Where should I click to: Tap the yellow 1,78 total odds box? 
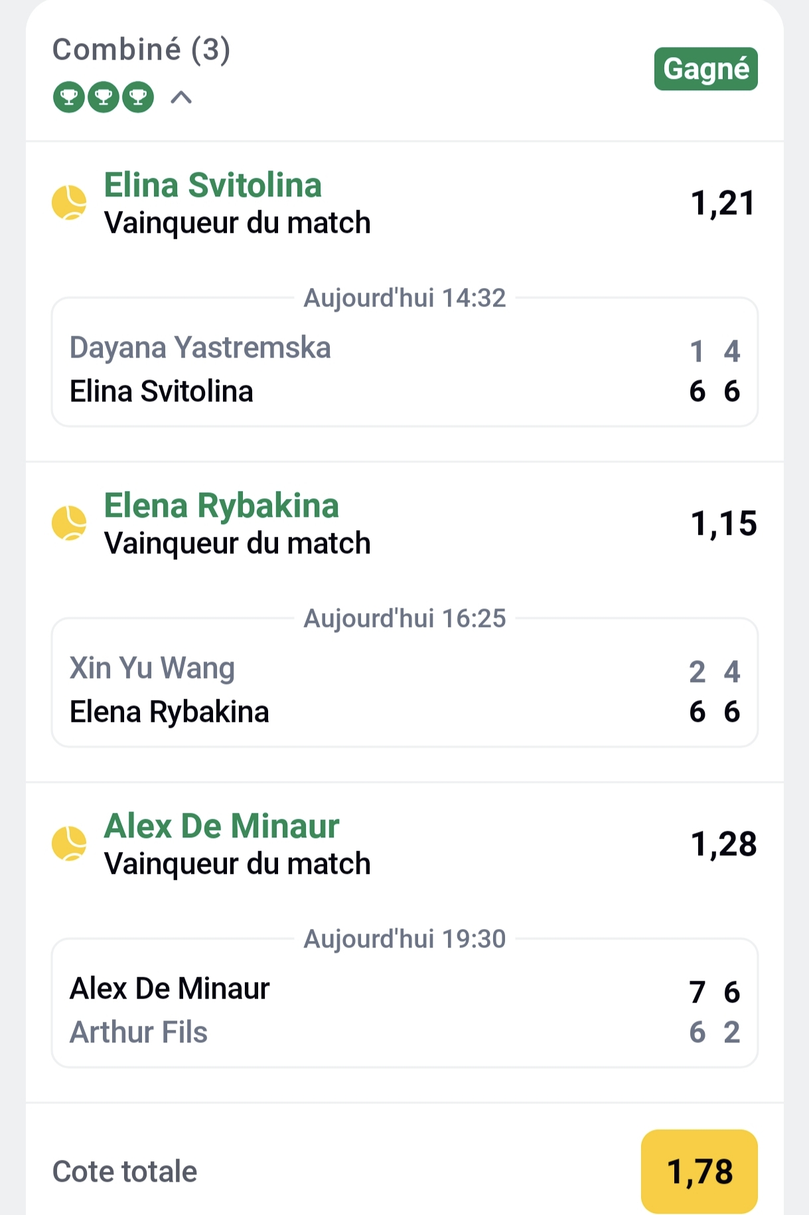699,1171
